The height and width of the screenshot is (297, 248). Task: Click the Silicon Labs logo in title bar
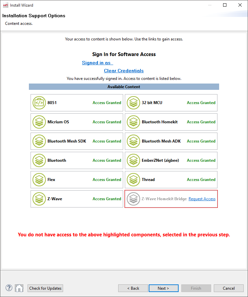tap(6, 5)
